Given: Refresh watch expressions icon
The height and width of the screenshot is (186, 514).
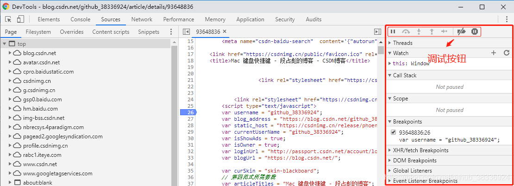Looking at the screenshot, I should click(x=507, y=53).
